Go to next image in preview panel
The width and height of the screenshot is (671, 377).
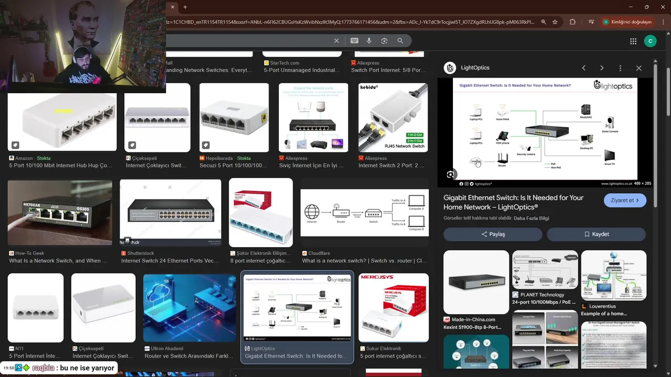click(x=602, y=68)
